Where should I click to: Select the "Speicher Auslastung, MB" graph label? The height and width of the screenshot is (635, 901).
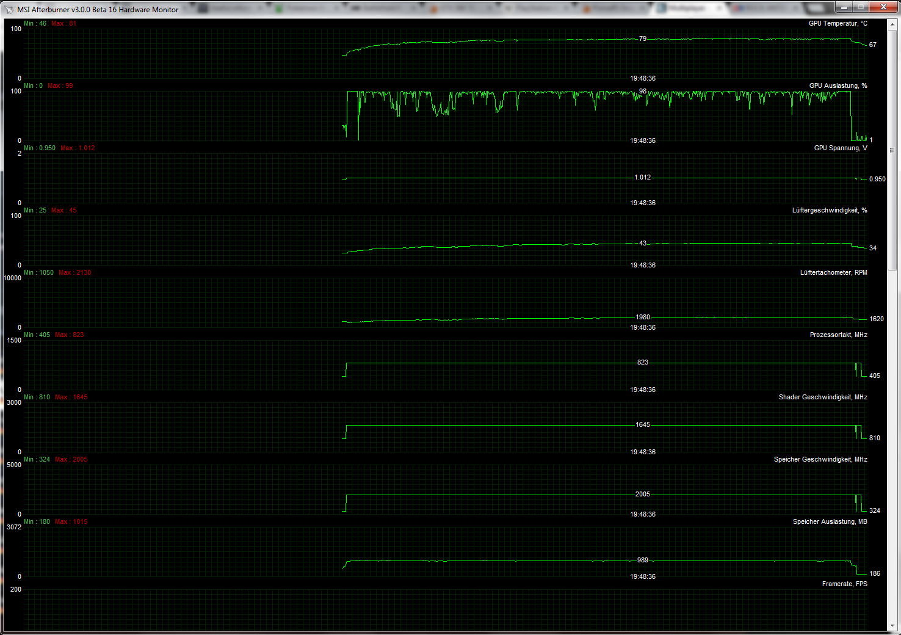tap(830, 521)
